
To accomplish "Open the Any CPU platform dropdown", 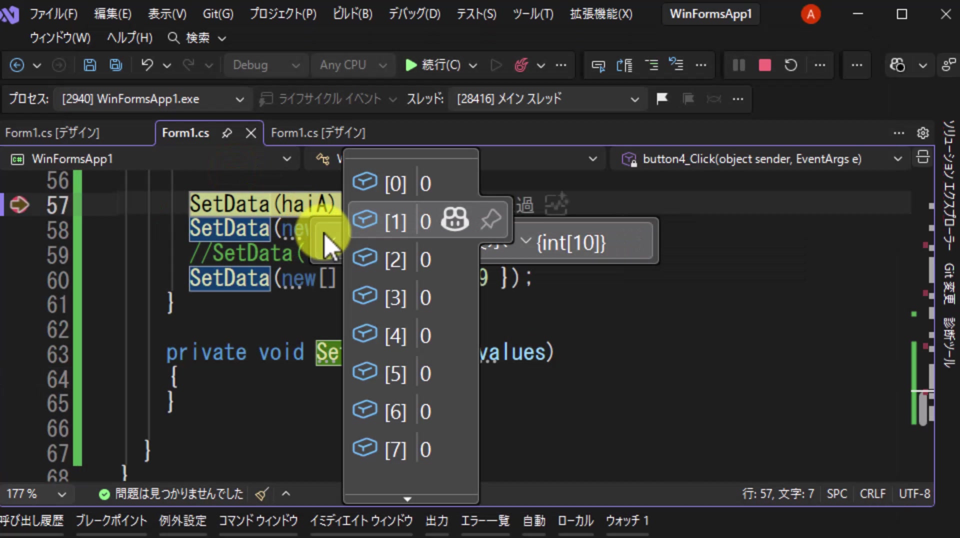I will pos(353,65).
